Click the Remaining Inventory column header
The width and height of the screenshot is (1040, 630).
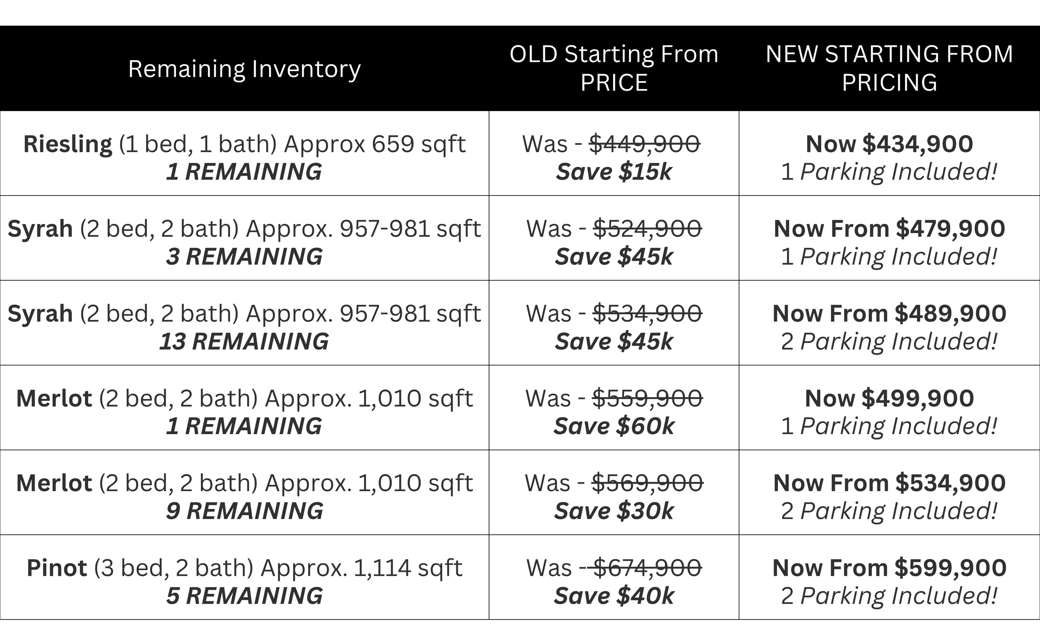pos(244,69)
